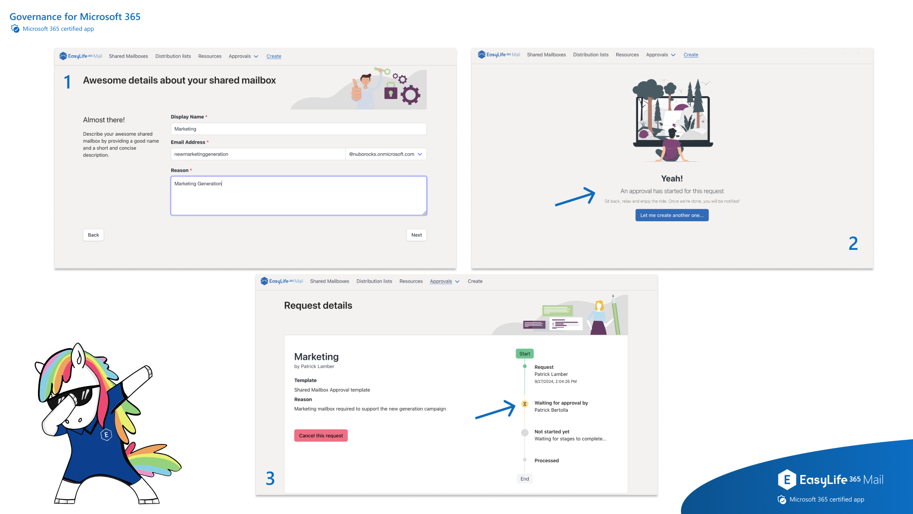Screen dimensions: 913x514
Task: Click Cancel this request button
Action: 321,435
